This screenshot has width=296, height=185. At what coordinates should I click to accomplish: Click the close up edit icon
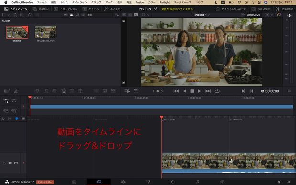[63, 91]
